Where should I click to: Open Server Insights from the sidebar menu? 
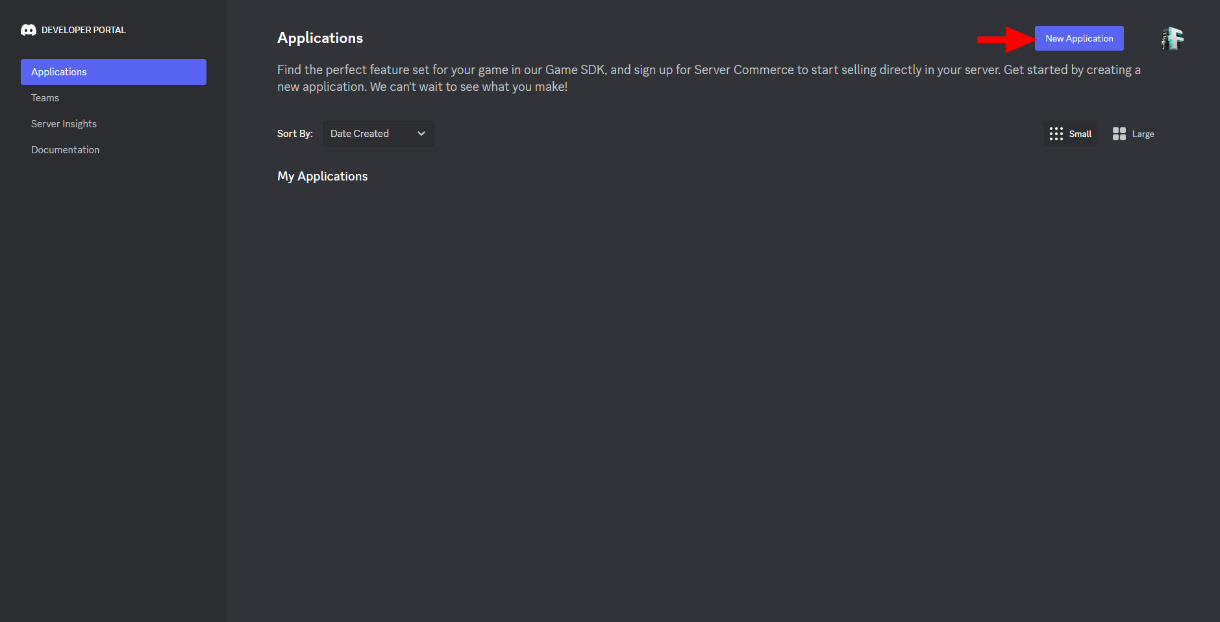[64, 123]
